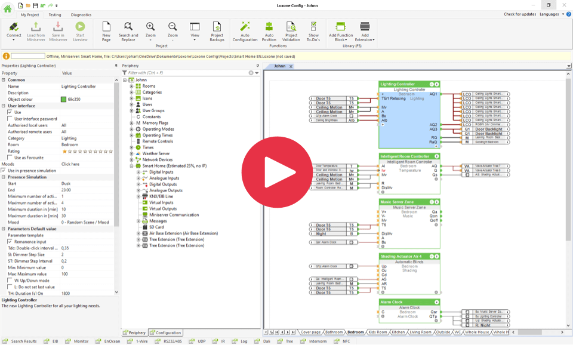This screenshot has height=345, width=573.
Task: Run Auto Configuration
Action: pos(245,27)
